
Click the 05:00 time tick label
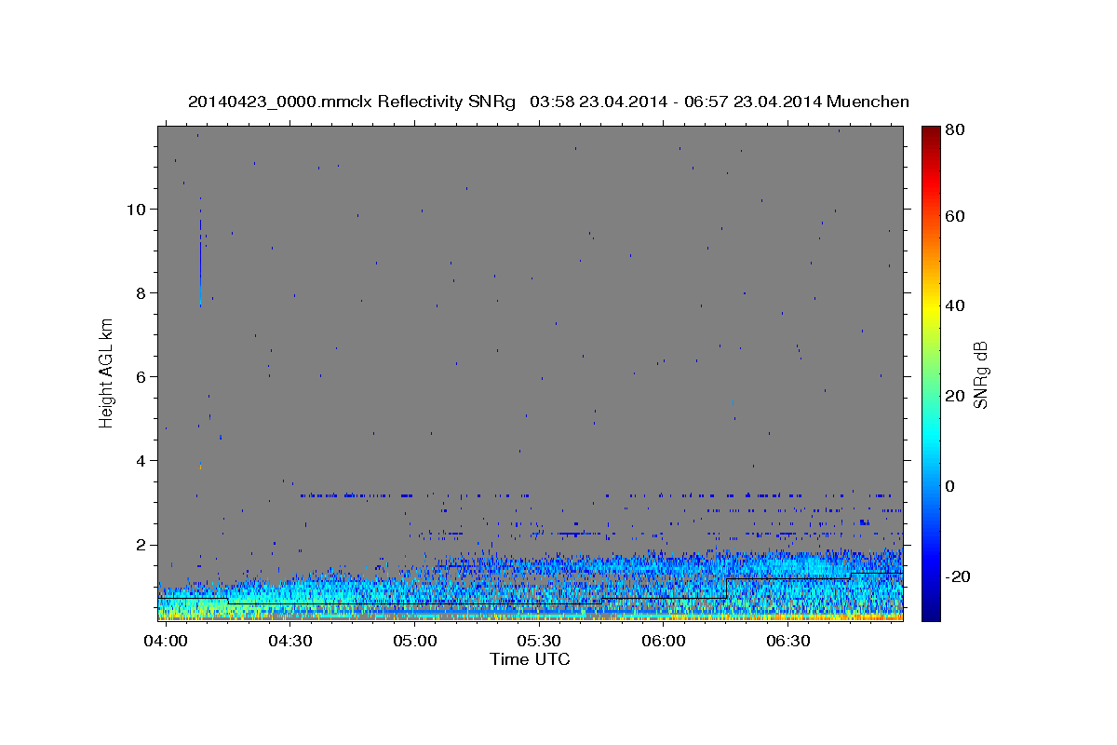pyautogui.click(x=414, y=642)
